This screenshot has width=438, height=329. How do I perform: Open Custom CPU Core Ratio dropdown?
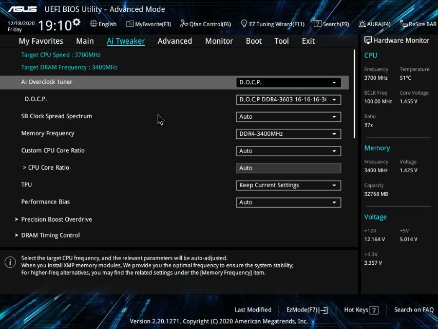pos(289,151)
